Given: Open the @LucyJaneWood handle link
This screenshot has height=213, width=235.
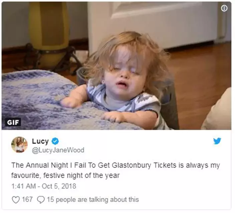Looking at the screenshot, I should pos(58,150).
